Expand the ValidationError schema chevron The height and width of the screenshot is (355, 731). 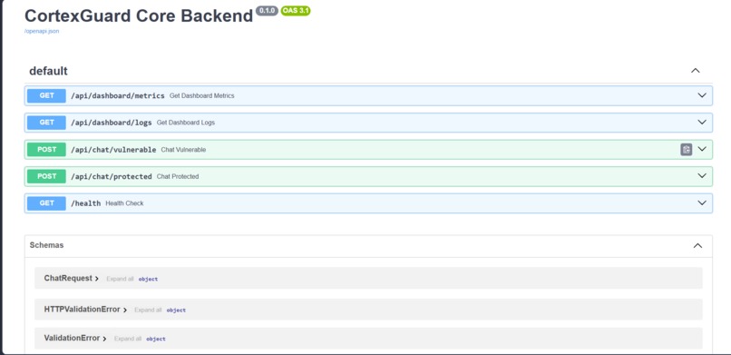(x=104, y=339)
